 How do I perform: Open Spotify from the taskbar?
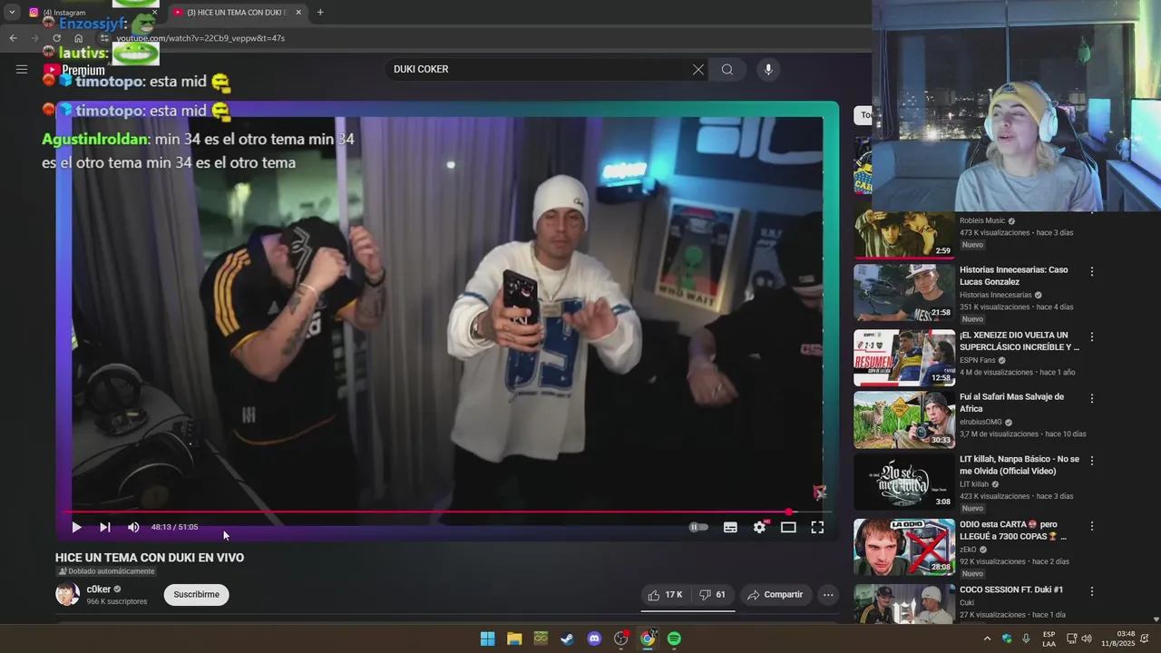point(674,638)
